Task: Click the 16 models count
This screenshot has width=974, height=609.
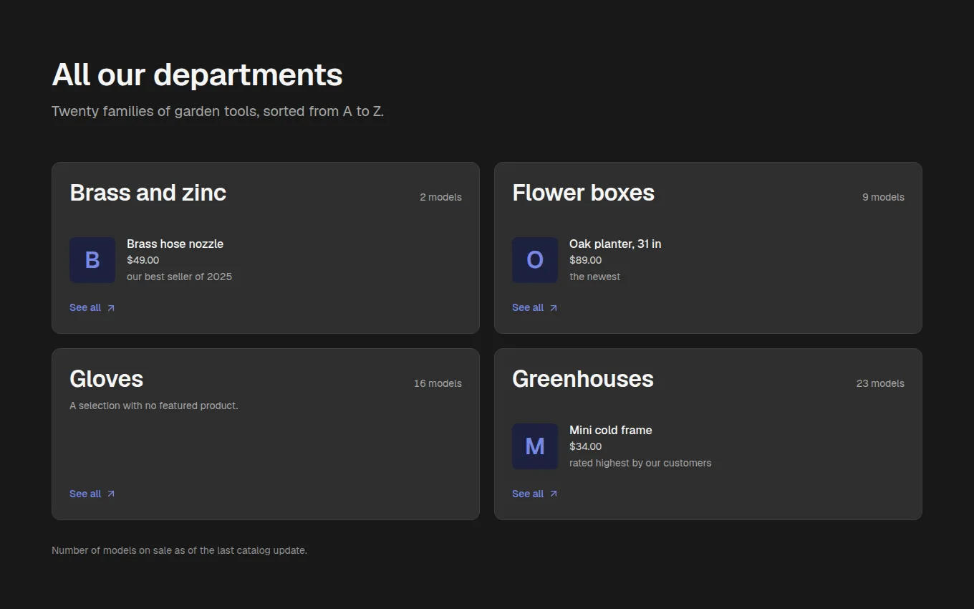Action: click(x=438, y=383)
